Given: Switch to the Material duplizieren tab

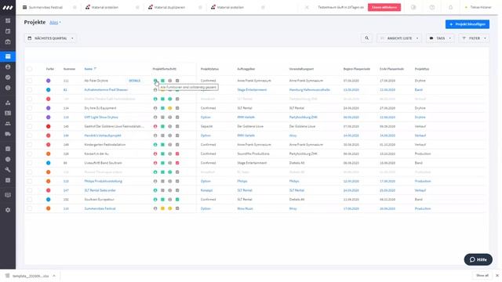Looking at the screenshot, I should pyautogui.click(x=169, y=7).
